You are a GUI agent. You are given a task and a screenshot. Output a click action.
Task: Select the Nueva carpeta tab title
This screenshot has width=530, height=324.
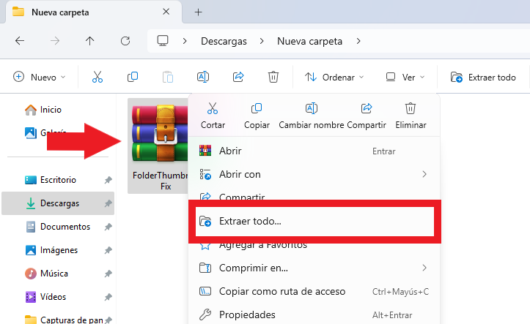[60, 12]
